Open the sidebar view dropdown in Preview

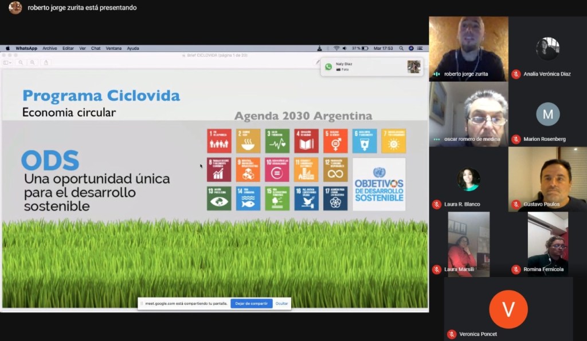pyautogui.click(x=7, y=62)
